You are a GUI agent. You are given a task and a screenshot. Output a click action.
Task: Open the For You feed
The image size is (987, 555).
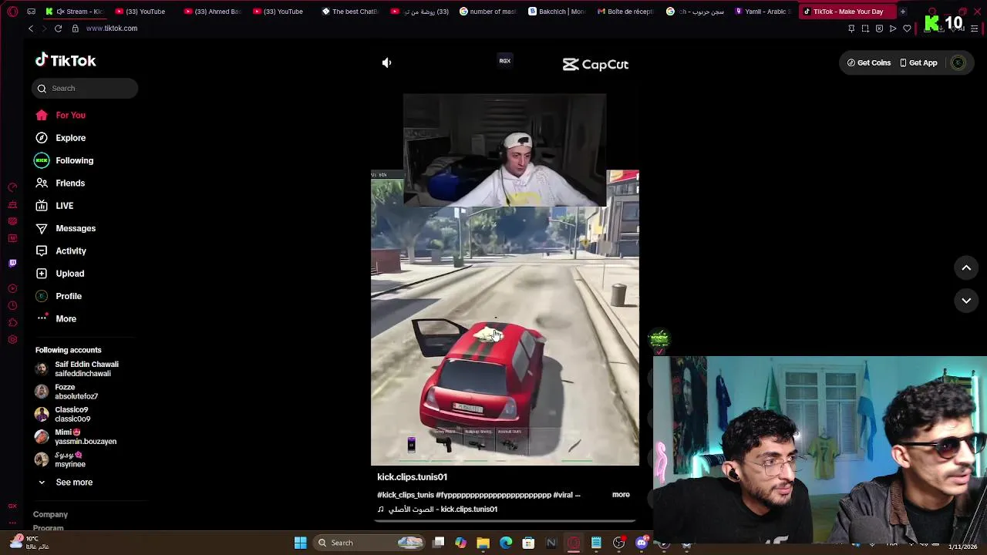tap(60, 115)
